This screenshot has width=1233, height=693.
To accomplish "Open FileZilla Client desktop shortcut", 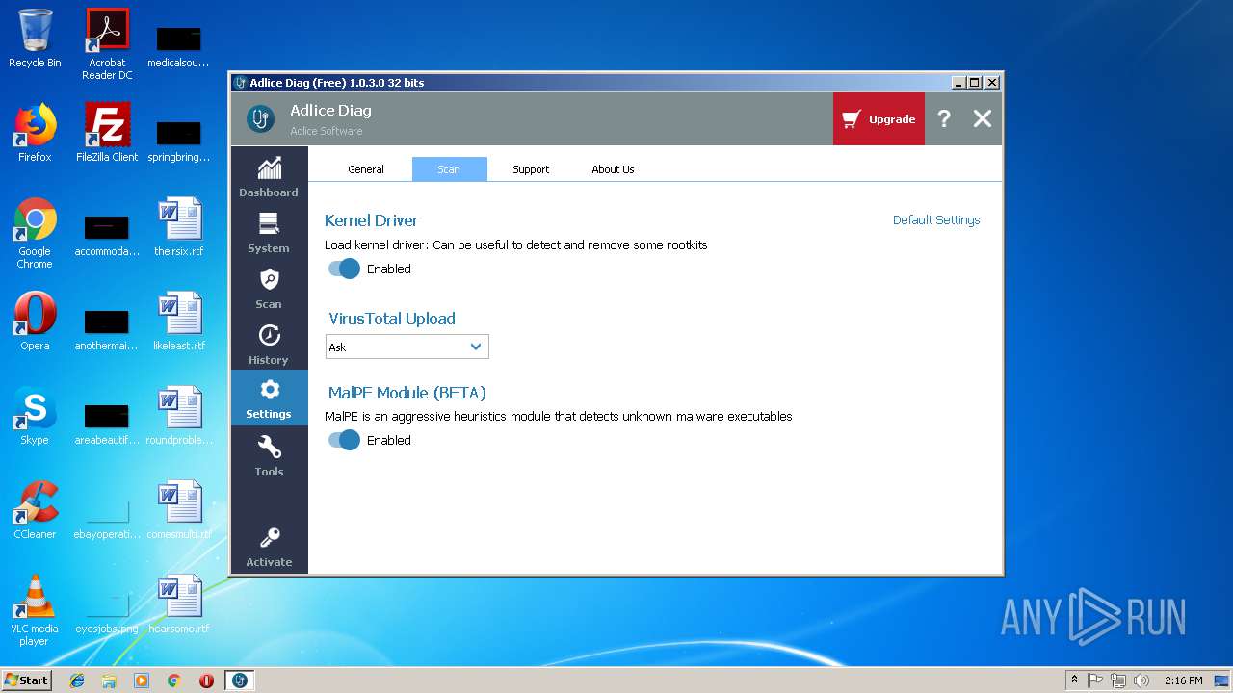I will [107, 133].
